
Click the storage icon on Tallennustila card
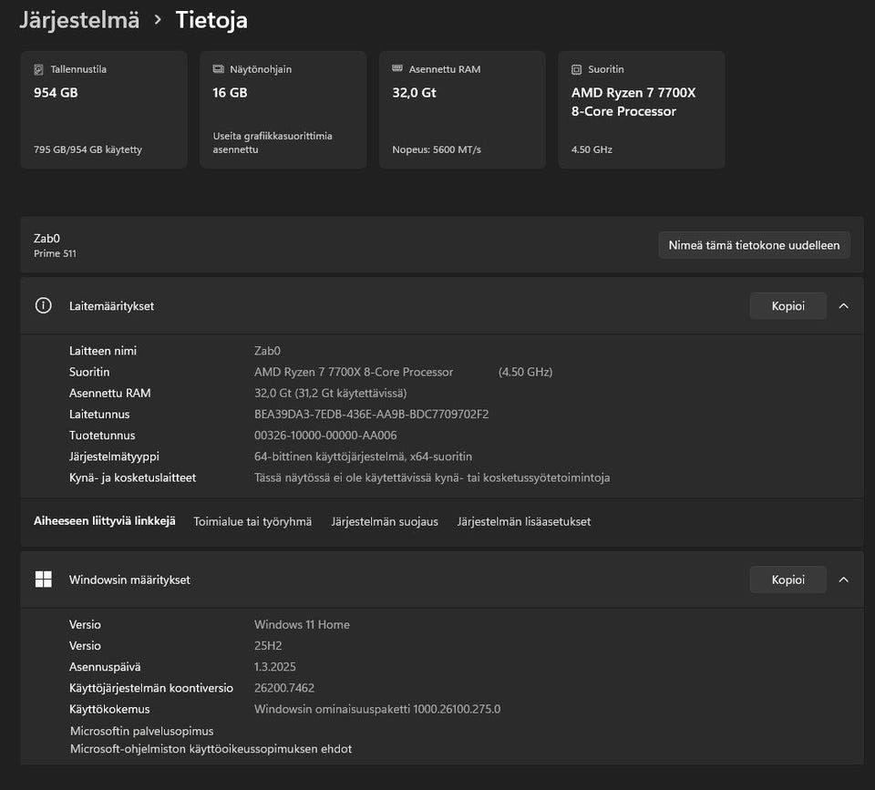tap(39, 69)
